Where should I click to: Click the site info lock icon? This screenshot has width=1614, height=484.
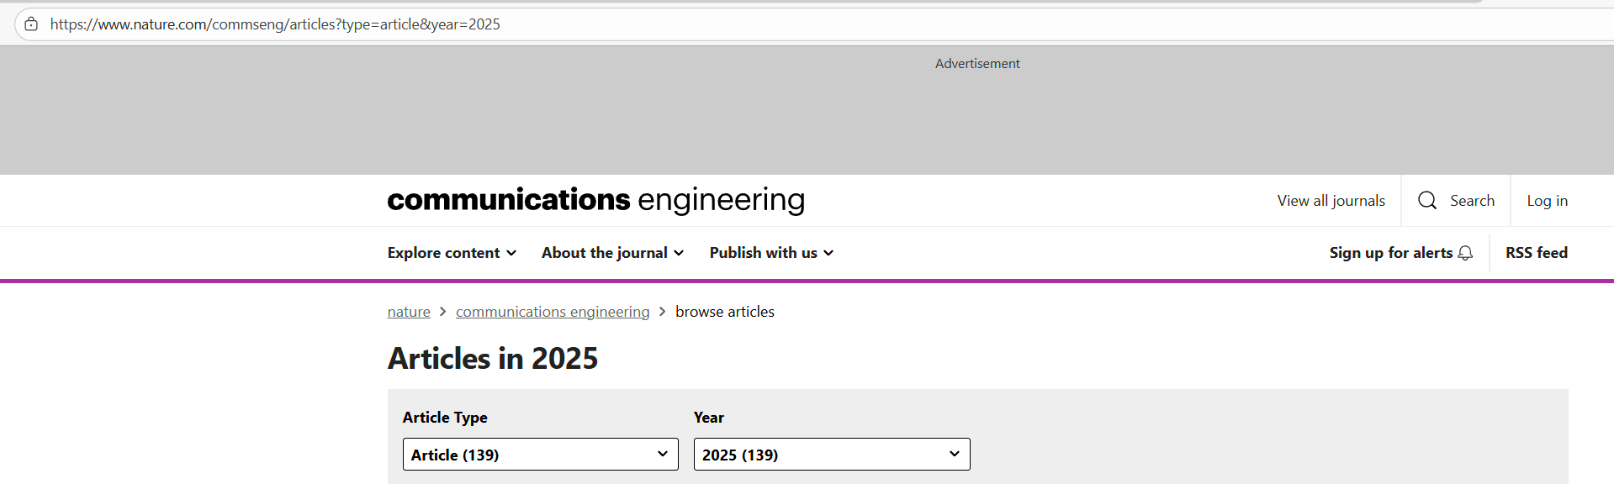[x=31, y=24]
